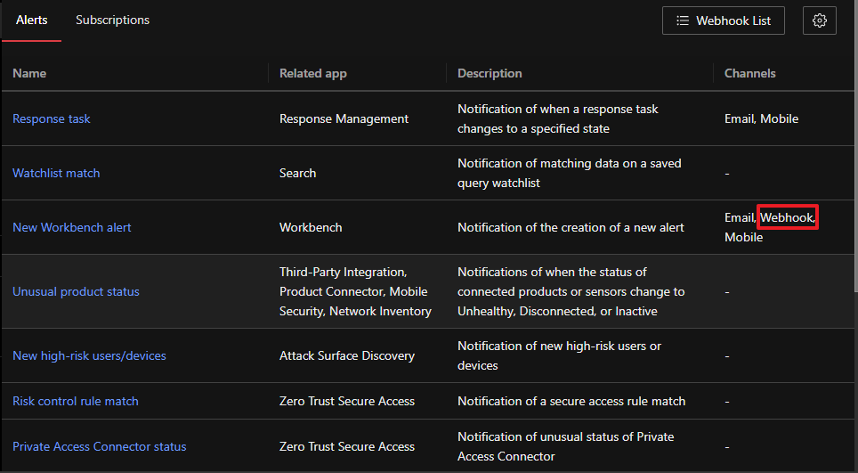Click the Channels column header
This screenshot has width=858, height=473.
(749, 73)
